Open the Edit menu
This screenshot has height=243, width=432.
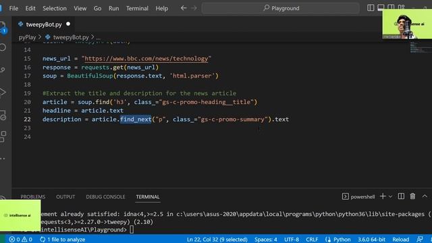[30, 8]
